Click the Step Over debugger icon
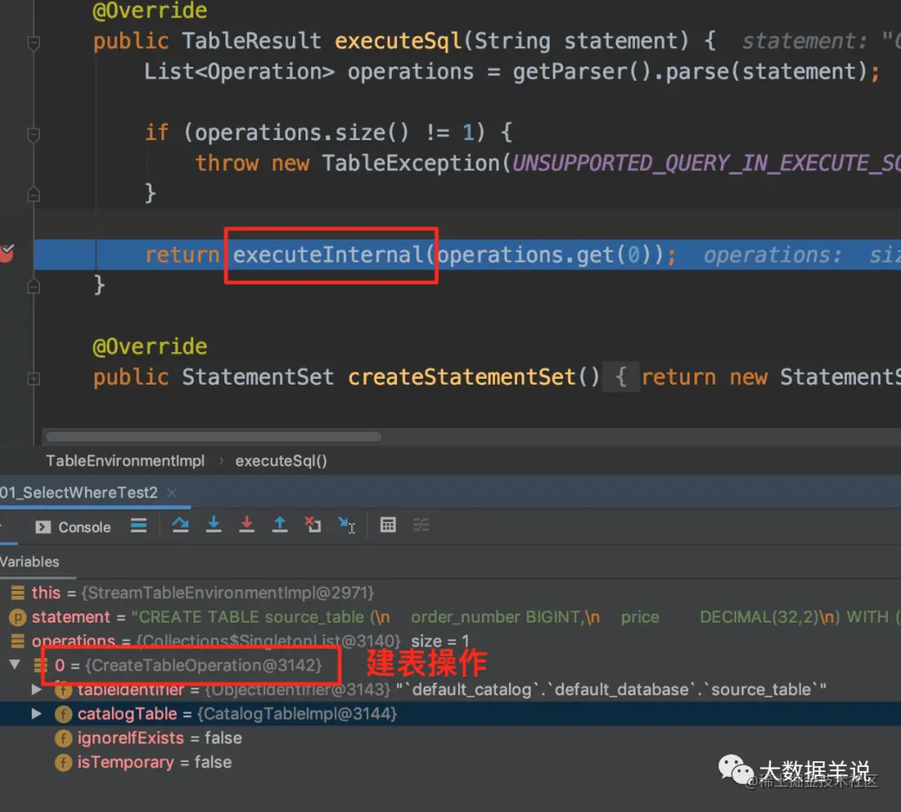The image size is (901, 812). 180,525
